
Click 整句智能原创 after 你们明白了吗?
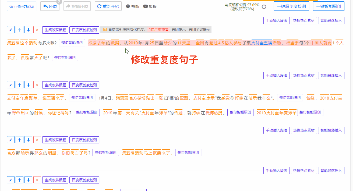click(106, 153)
